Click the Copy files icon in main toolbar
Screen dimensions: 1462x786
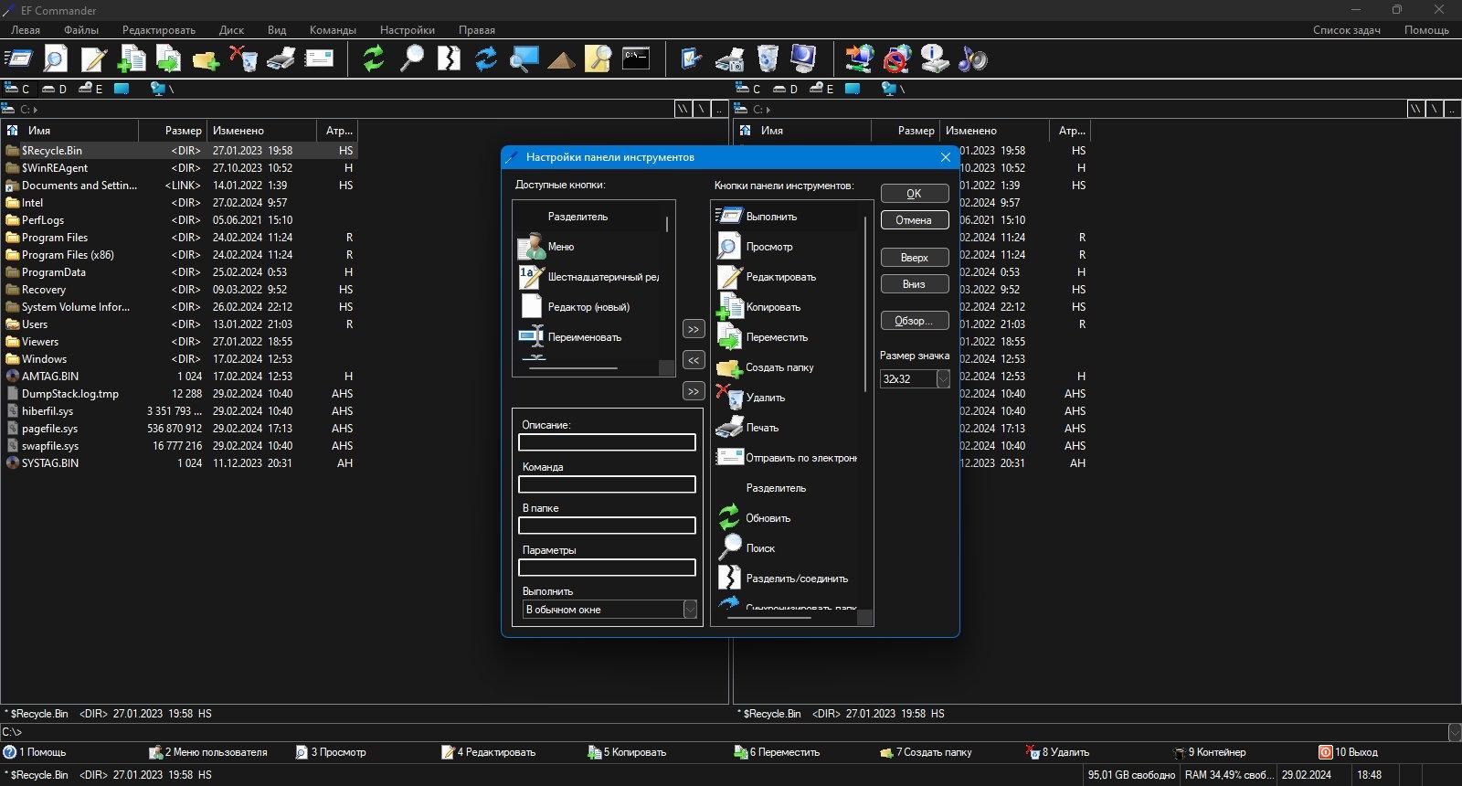(132, 59)
